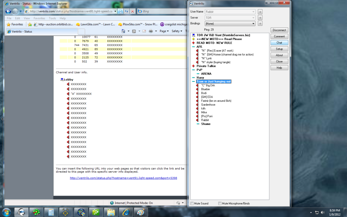Print the page using printer icon
This screenshot has width=347, height=217.
(151, 31)
